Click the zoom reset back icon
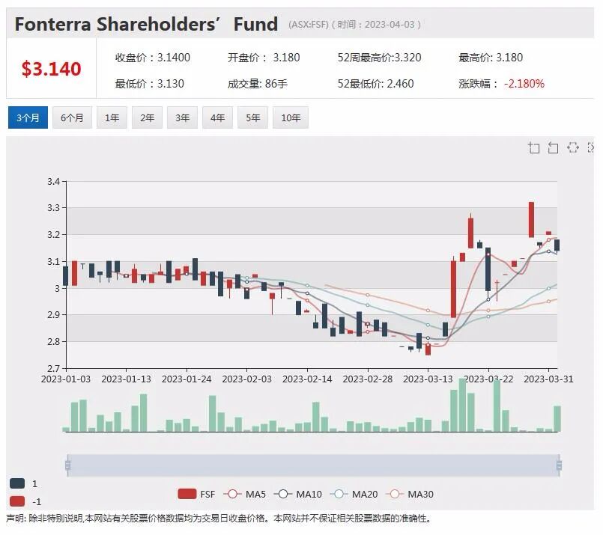 click(553, 147)
